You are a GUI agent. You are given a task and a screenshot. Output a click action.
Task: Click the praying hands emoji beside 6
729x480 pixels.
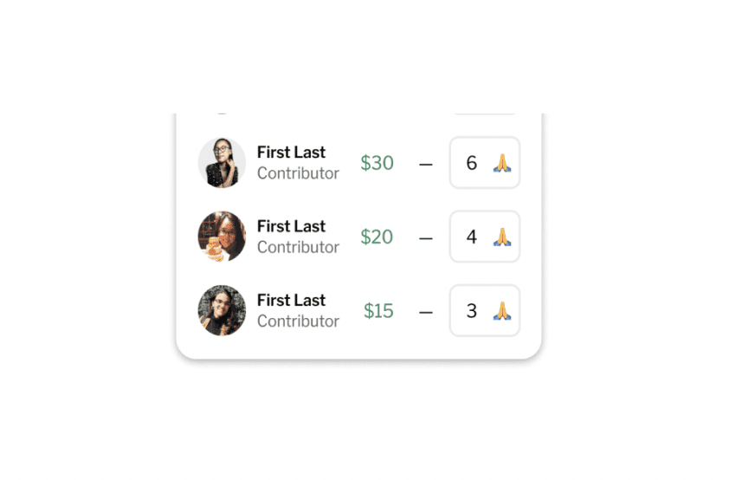pyautogui.click(x=502, y=163)
